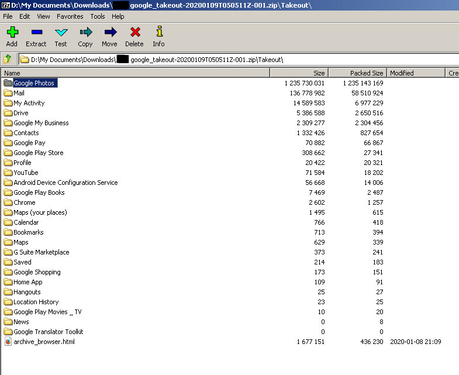Select the Bookmarks folder icon

[x=8, y=232]
